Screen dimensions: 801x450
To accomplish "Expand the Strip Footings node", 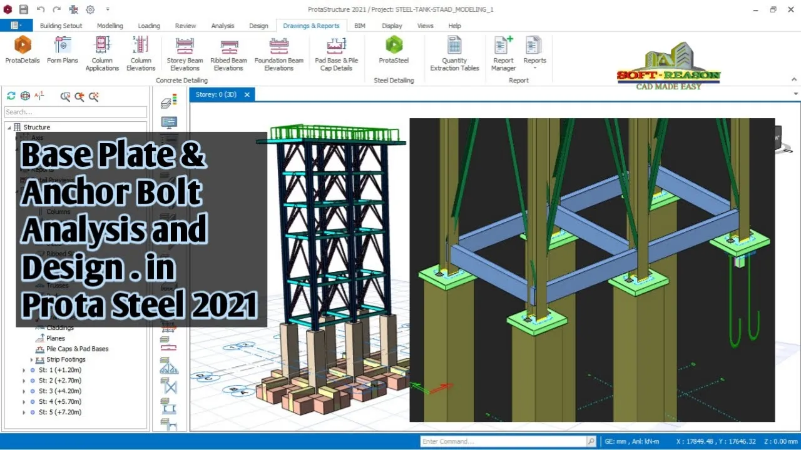I will click(32, 360).
